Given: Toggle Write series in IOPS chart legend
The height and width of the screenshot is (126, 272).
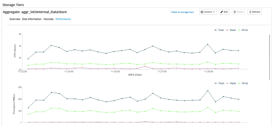Looking at the screenshot, I should tap(243, 30).
